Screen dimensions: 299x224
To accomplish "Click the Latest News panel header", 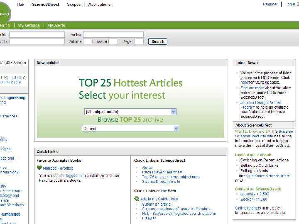I will point(264,63).
